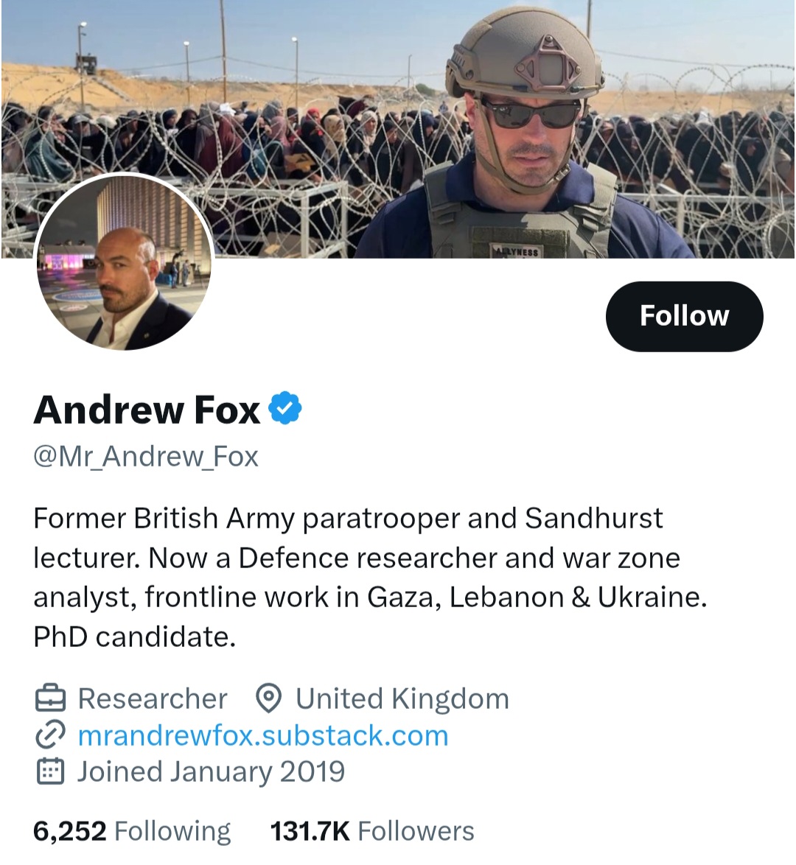Open the circular profile picture

tap(124, 262)
